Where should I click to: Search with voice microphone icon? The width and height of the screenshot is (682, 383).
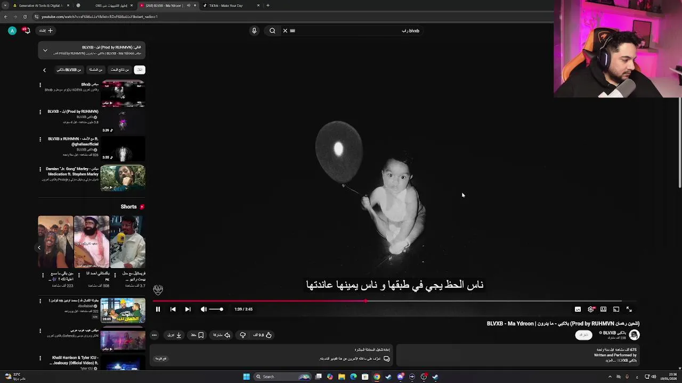click(x=254, y=31)
